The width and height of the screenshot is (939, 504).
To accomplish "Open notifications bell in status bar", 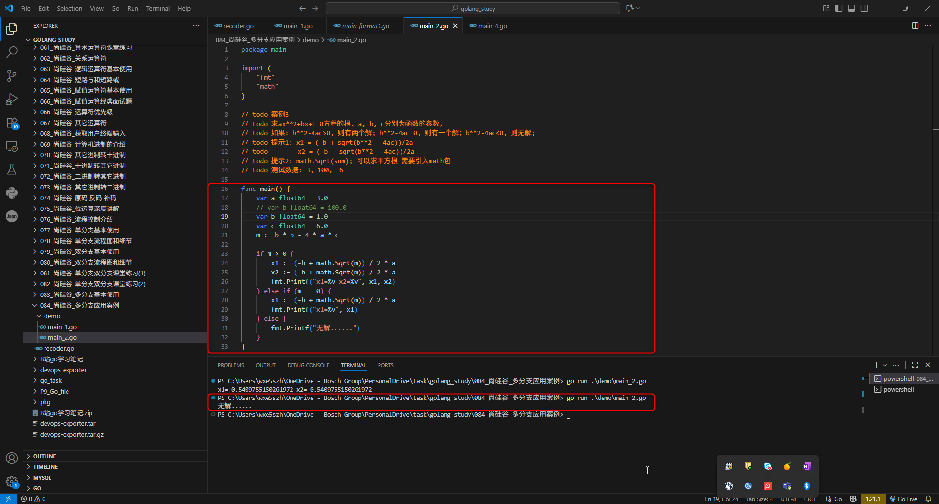I will pyautogui.click(x=928, y=499).
